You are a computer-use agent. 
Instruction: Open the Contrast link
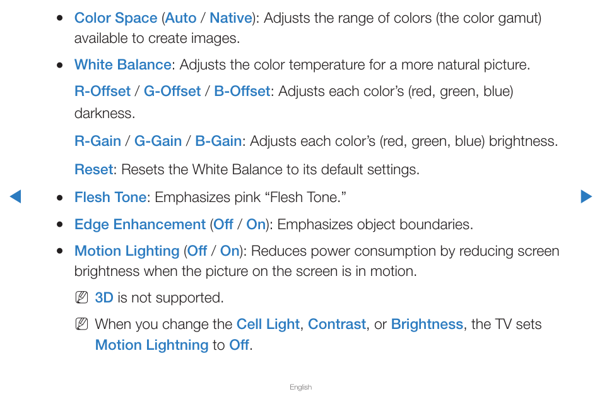[x=337, y=324]
